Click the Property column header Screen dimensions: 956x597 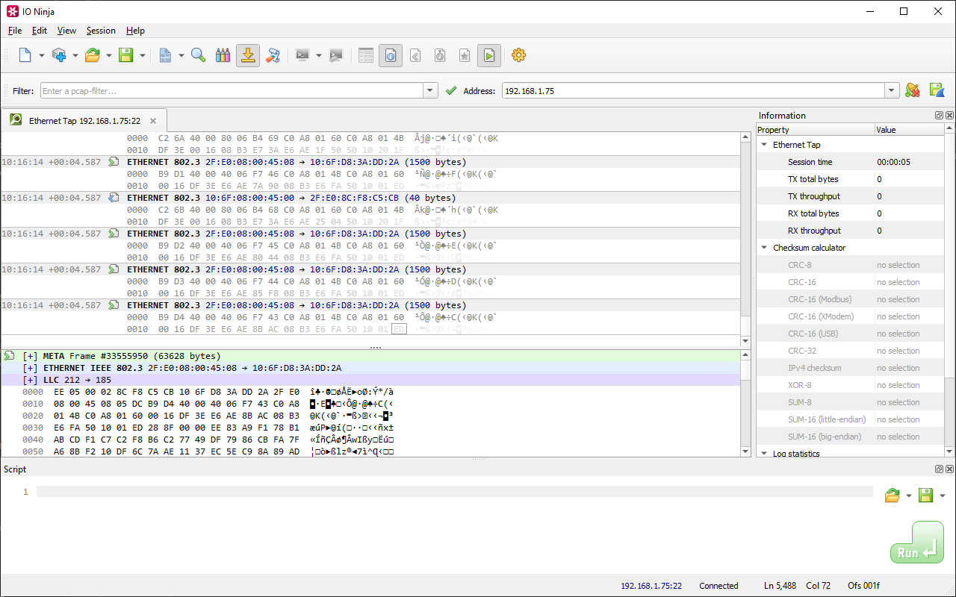tap(816, 130)
